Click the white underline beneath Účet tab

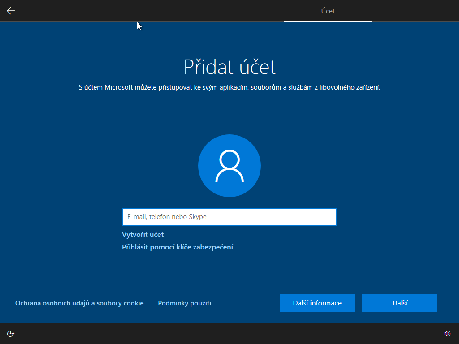(x=328, y=21)
